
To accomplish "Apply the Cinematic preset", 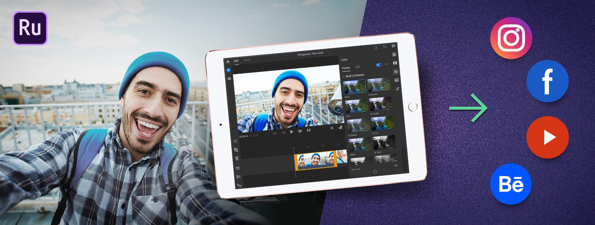I will click(378, 85).
